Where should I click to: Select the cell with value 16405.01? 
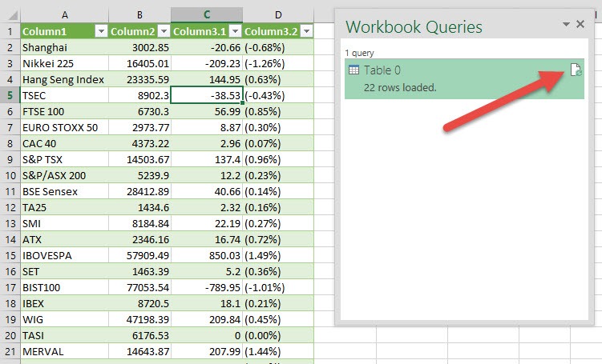click(x=139, y=64)
